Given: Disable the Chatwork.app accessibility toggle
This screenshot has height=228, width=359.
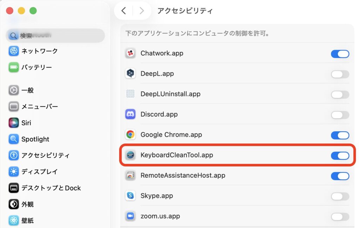Looking at the screenshot, I should (340, 54).
